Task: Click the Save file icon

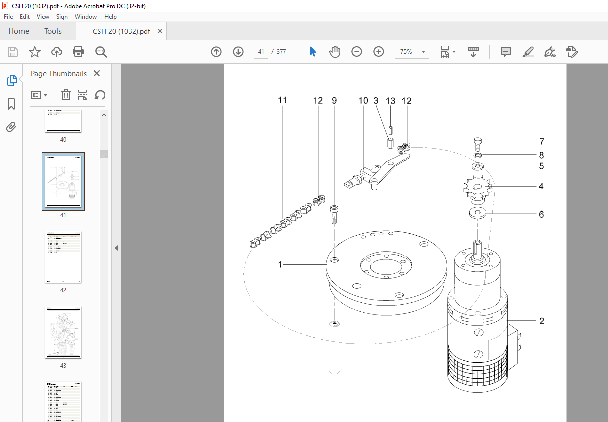Action: point(12,52)
